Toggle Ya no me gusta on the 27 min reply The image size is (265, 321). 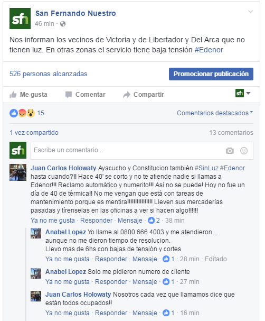68,282
